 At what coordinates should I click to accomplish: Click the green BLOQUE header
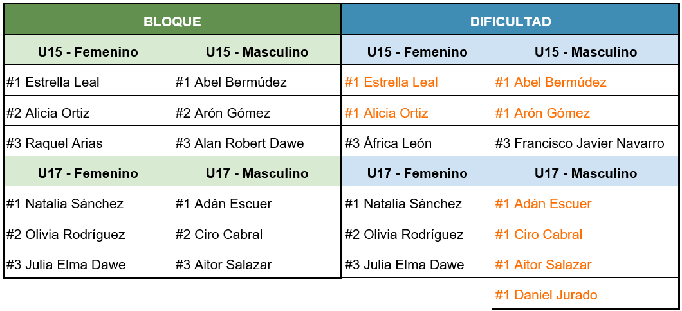click(172, 21)
